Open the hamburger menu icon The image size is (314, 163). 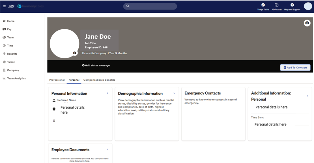[x=4, y=6]
